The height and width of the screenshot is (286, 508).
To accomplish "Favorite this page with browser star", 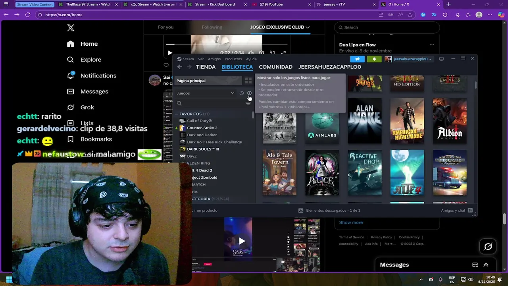I will pyautogui.click(x=410, y=15).
